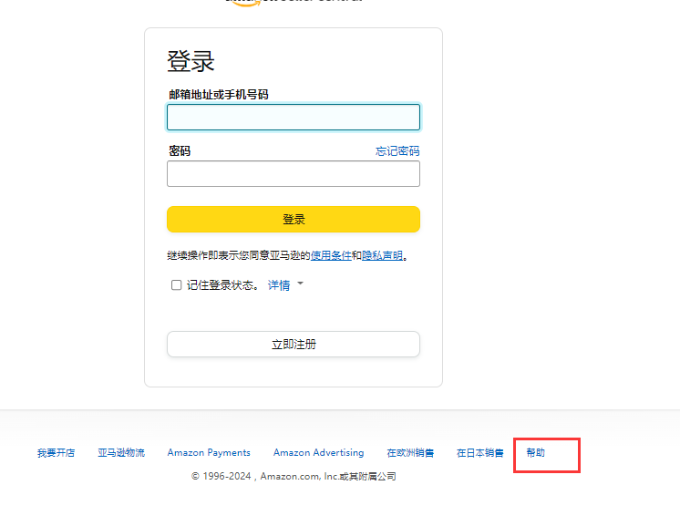Expand the 详情 details link
680x516 pixels.
278,284
